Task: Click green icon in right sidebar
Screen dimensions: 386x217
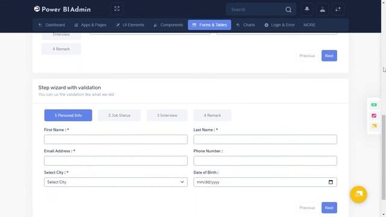Action: coord(374,105)
